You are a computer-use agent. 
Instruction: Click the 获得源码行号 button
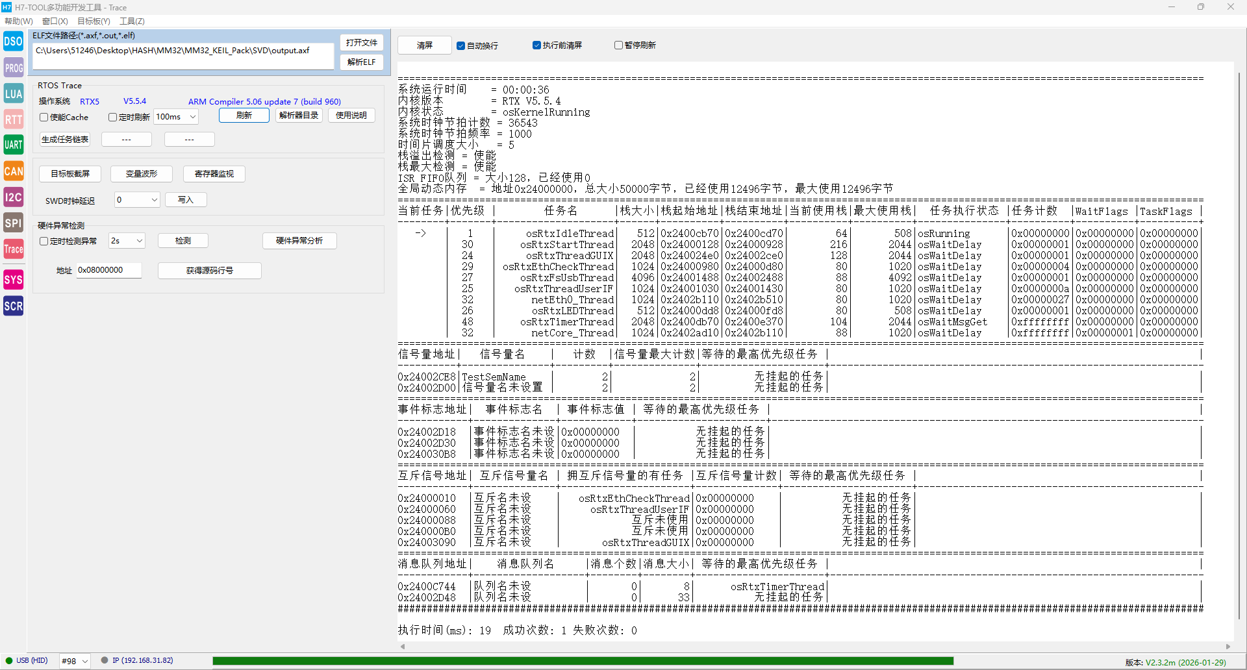[210, 271]
